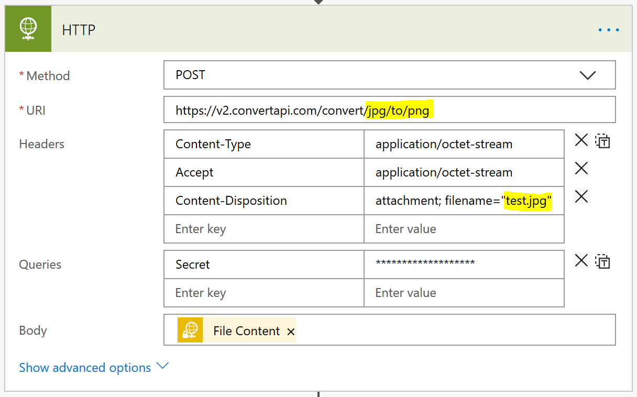Expand Show advanced options chevron

pyautogui.click(x=163, y=367)
